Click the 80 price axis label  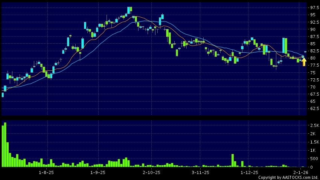tap(313, 58)
